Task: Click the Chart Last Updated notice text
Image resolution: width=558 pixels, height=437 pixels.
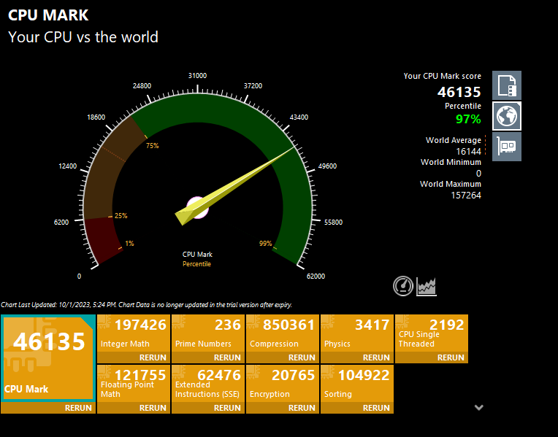Action: coord(146,305)
